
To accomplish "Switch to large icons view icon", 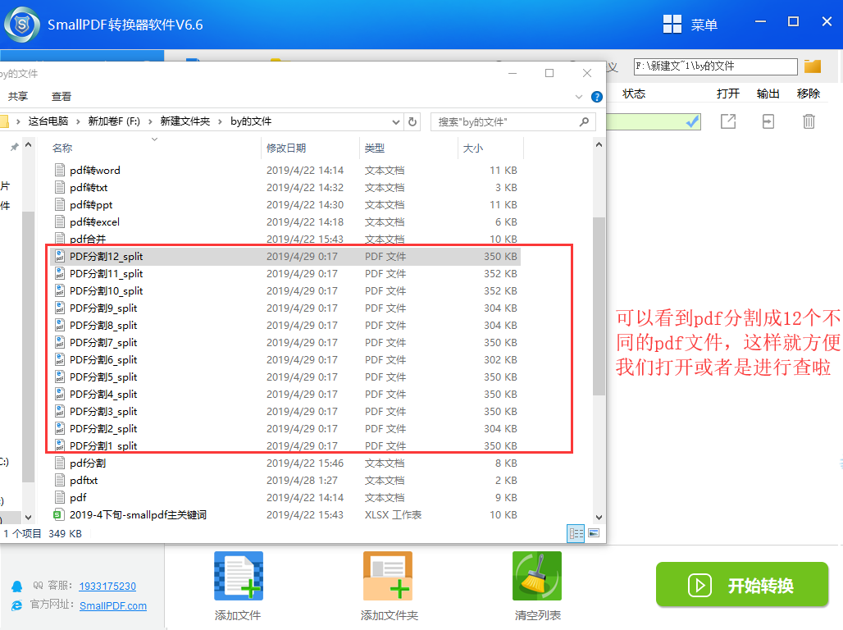I will 594,533.
